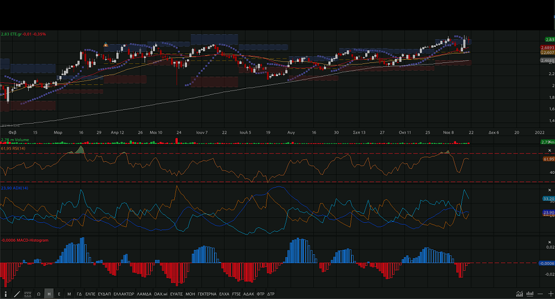
Task: Switch to the ΕΥΔΑΠ symbol
Action: click(104, 294)
